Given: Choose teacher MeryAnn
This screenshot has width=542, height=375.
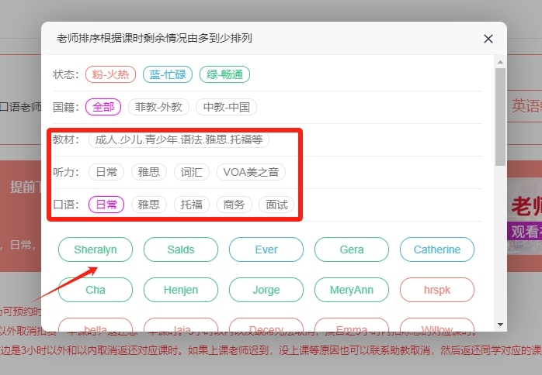Looking at the screenshot, I should pyautogui.click(x=352, y=290).
